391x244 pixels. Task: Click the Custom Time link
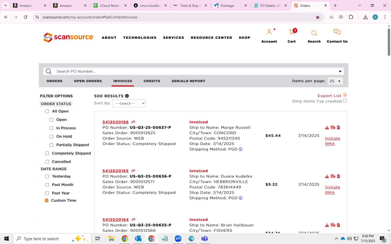tap(64, 200)
